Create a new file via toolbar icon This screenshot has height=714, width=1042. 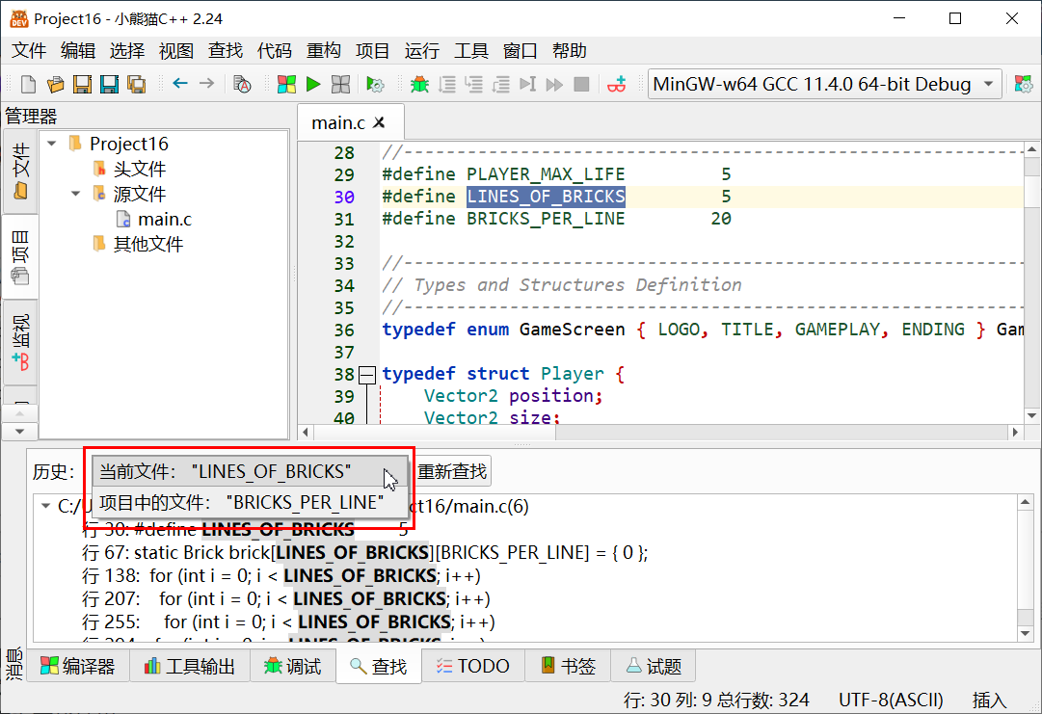click(x=28, y=85)
